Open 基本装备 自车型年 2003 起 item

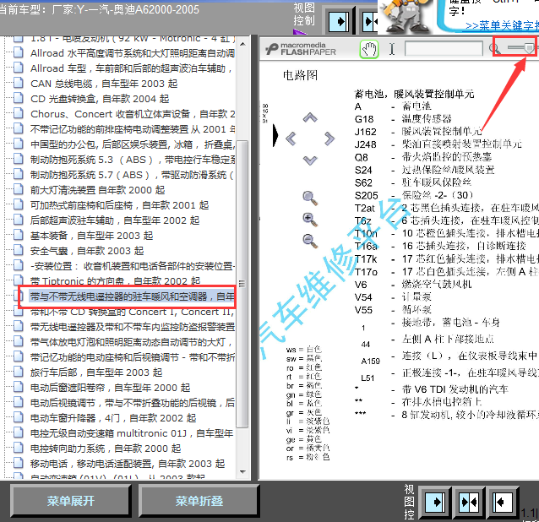tap(92, 236)
